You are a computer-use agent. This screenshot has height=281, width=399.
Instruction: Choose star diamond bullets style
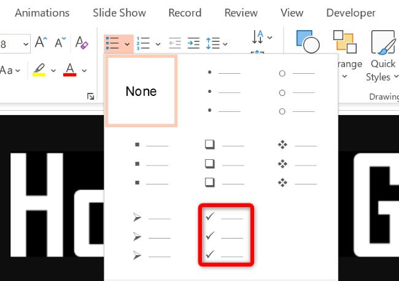click(297, 164)
